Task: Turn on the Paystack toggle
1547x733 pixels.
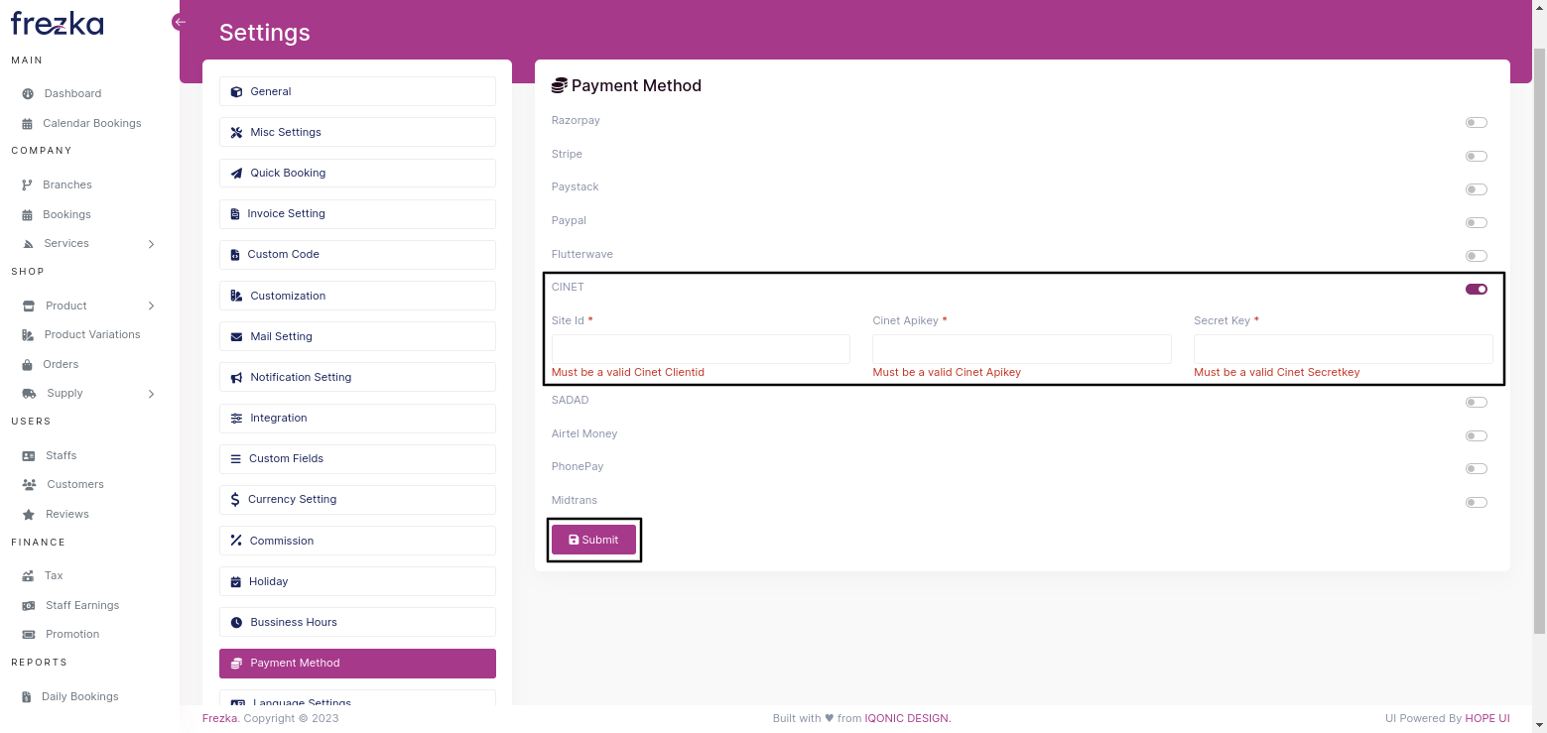Action: click(1477, 189)
